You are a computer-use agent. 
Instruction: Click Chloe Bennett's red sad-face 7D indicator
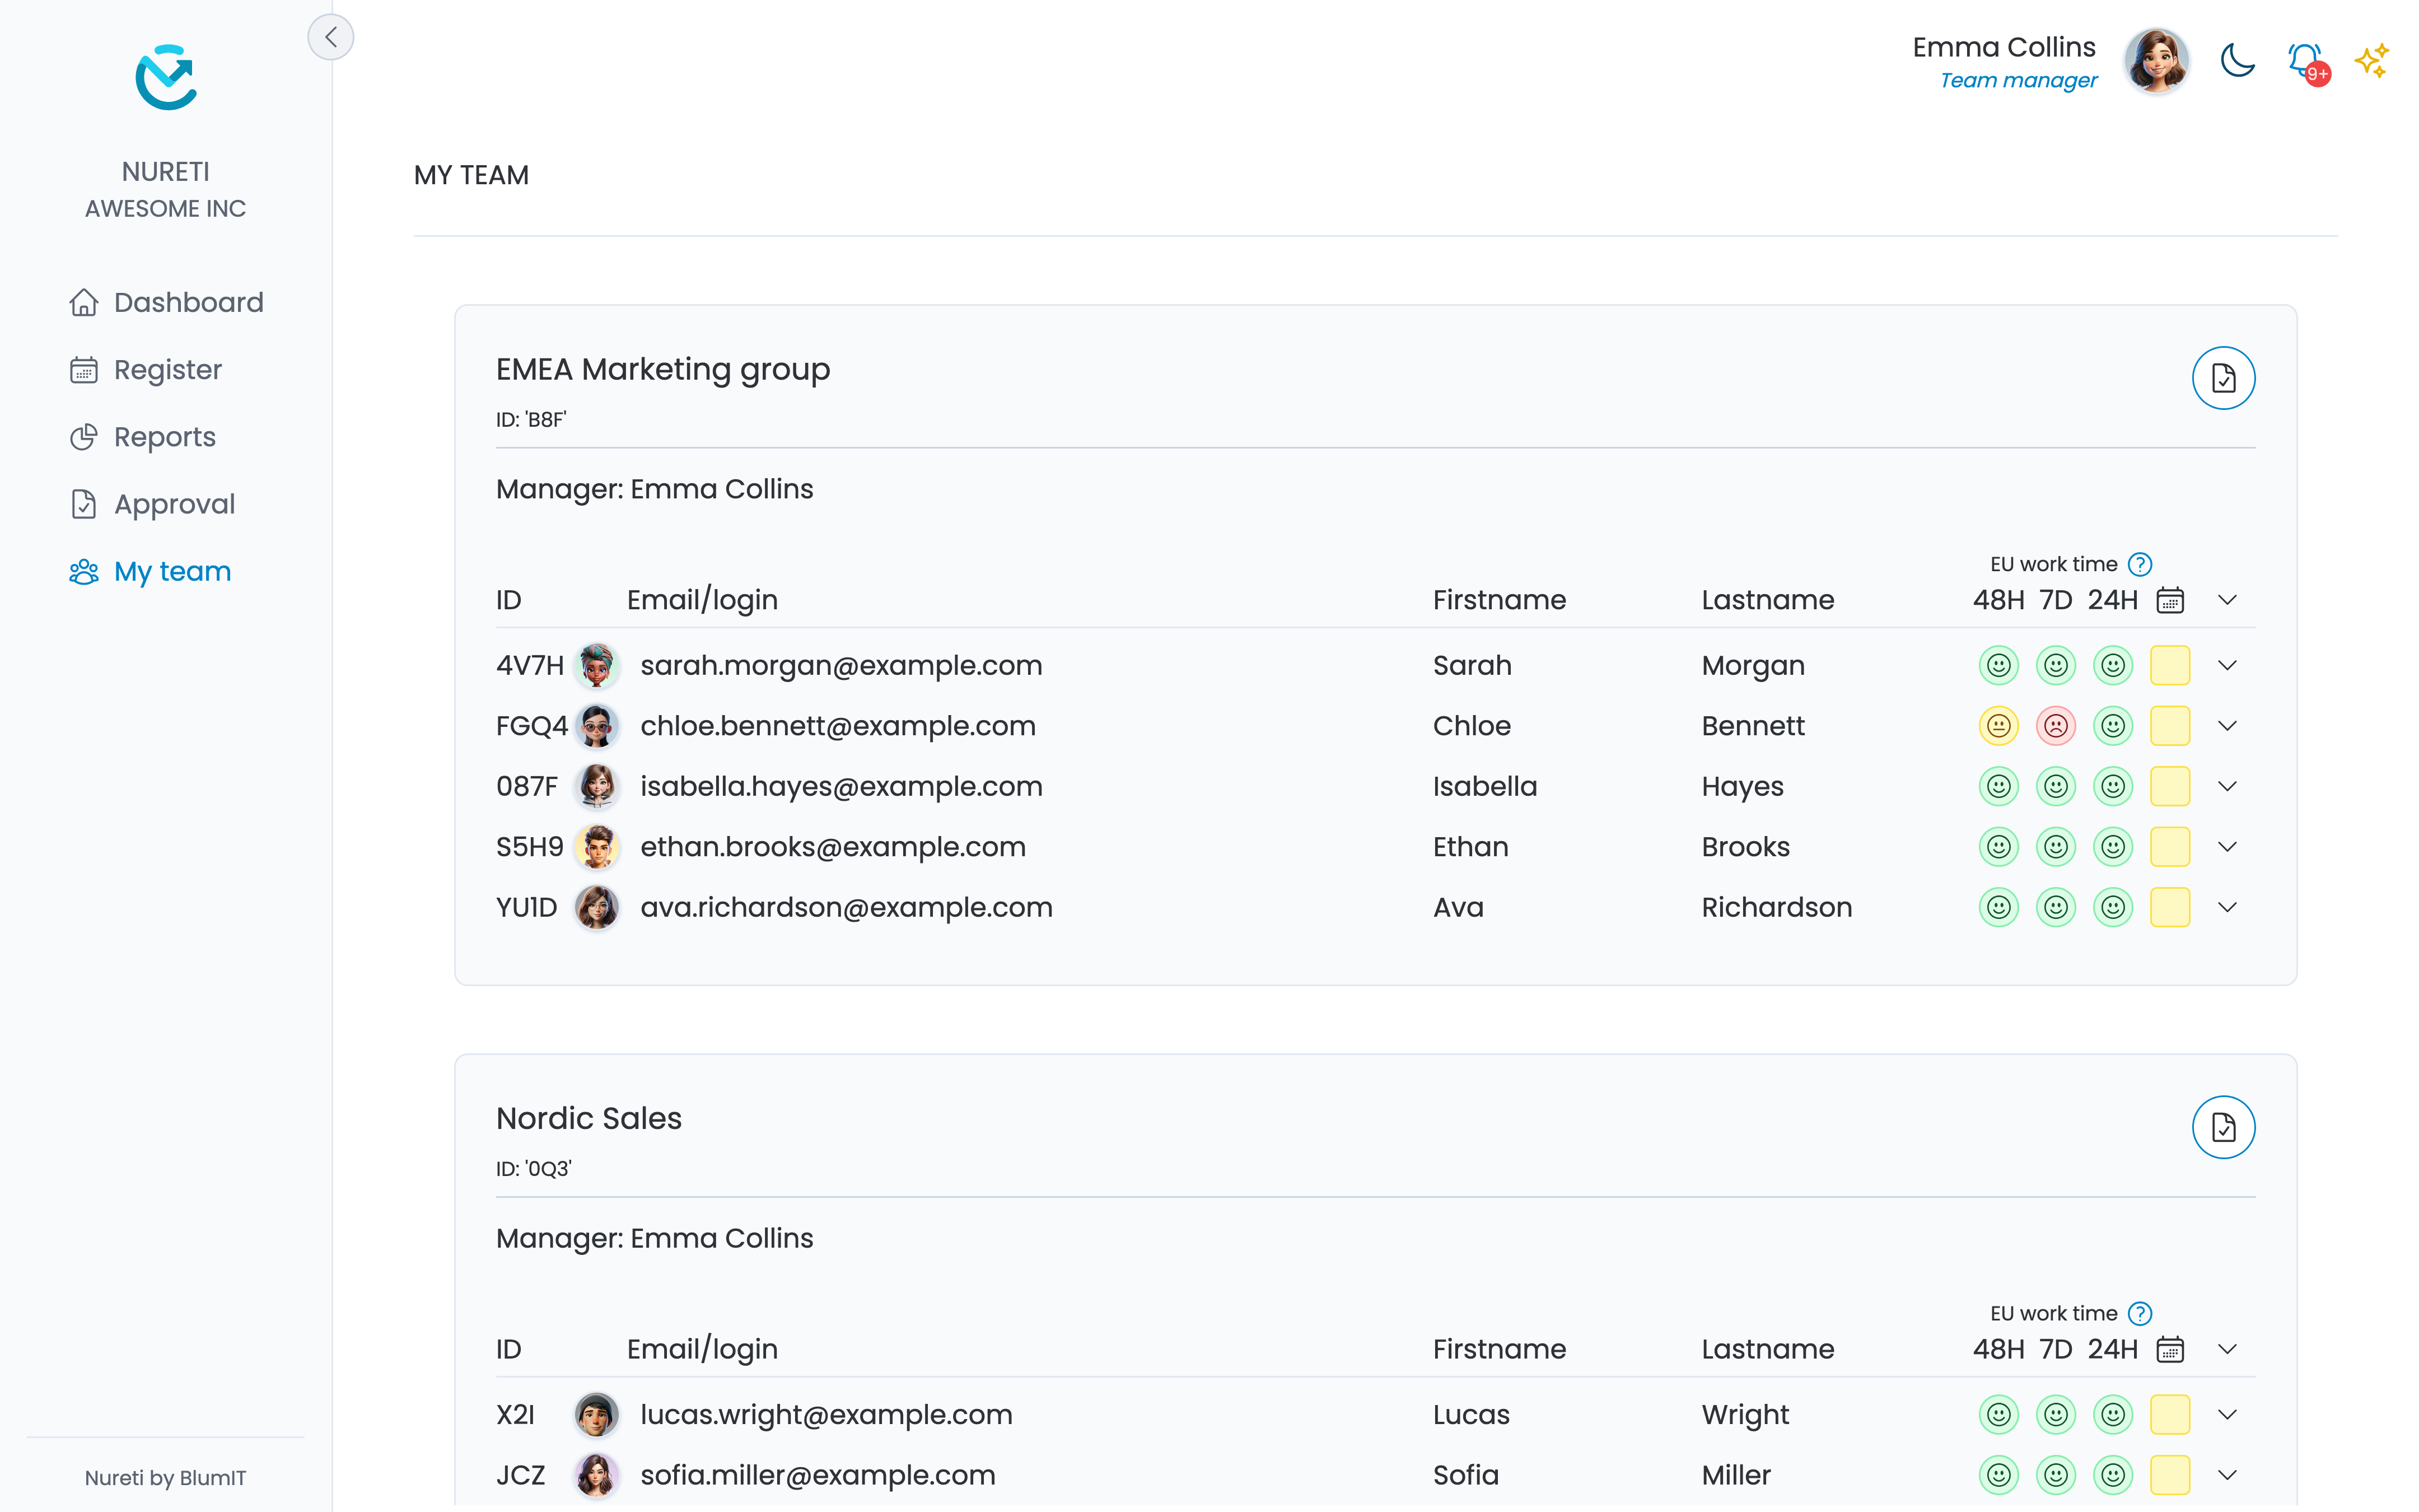[x=2055, y=726]
